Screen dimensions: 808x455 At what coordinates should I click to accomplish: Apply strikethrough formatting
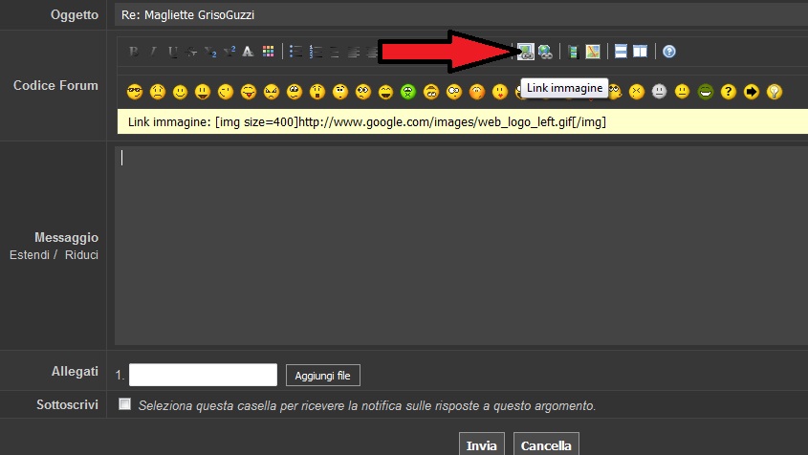[191, 52]
